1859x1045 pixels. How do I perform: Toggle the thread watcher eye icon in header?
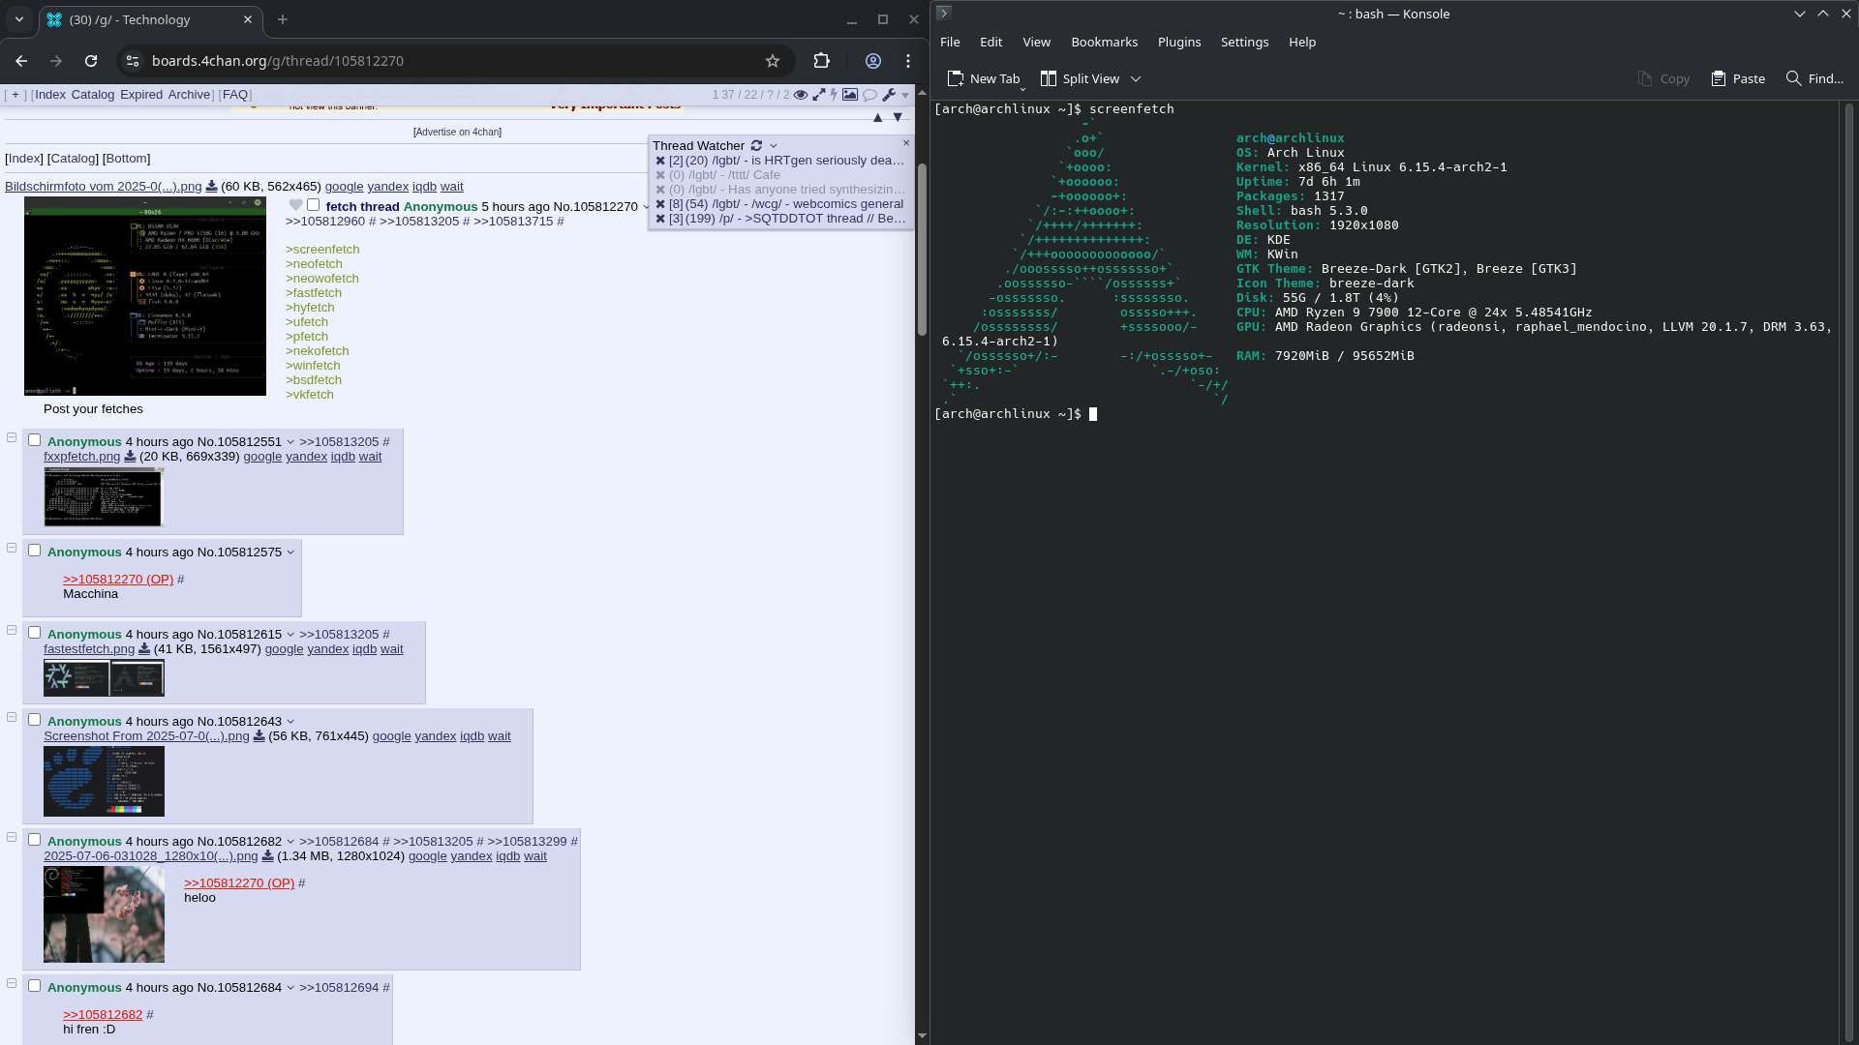pyautogui.click(x=801, y=95)
